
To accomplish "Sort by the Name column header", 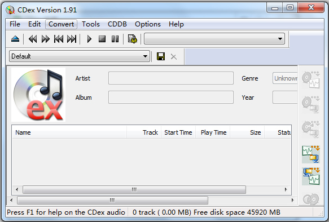I will 69,132.
